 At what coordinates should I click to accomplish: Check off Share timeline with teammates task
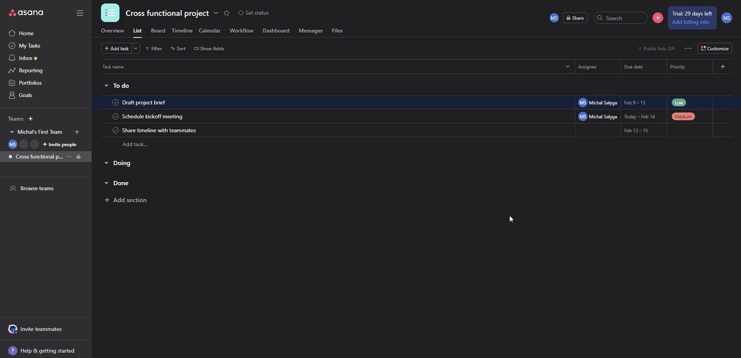tap(115, 130)
